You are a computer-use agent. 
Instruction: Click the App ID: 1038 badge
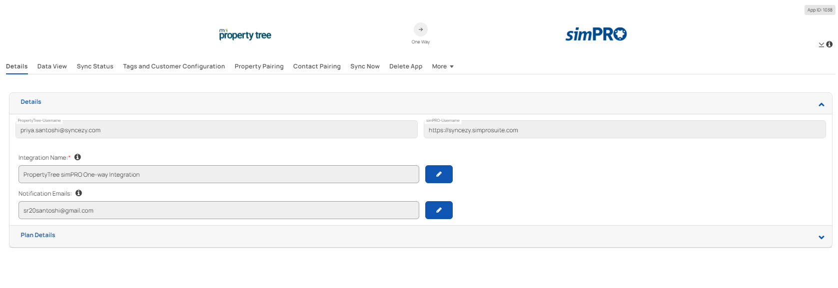point(820,10)
